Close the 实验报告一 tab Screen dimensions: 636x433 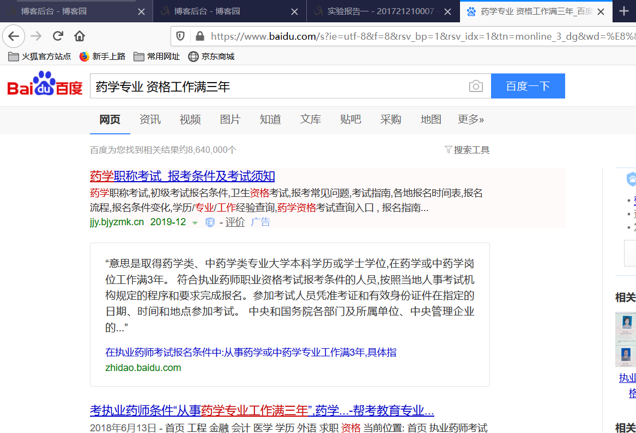point(448,12)
